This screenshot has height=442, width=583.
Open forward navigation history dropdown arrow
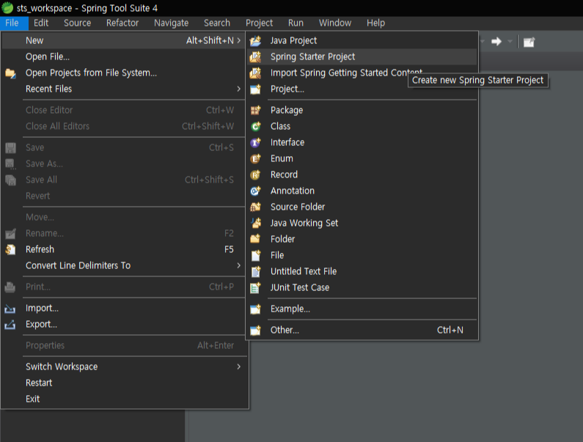coord(510,41)
